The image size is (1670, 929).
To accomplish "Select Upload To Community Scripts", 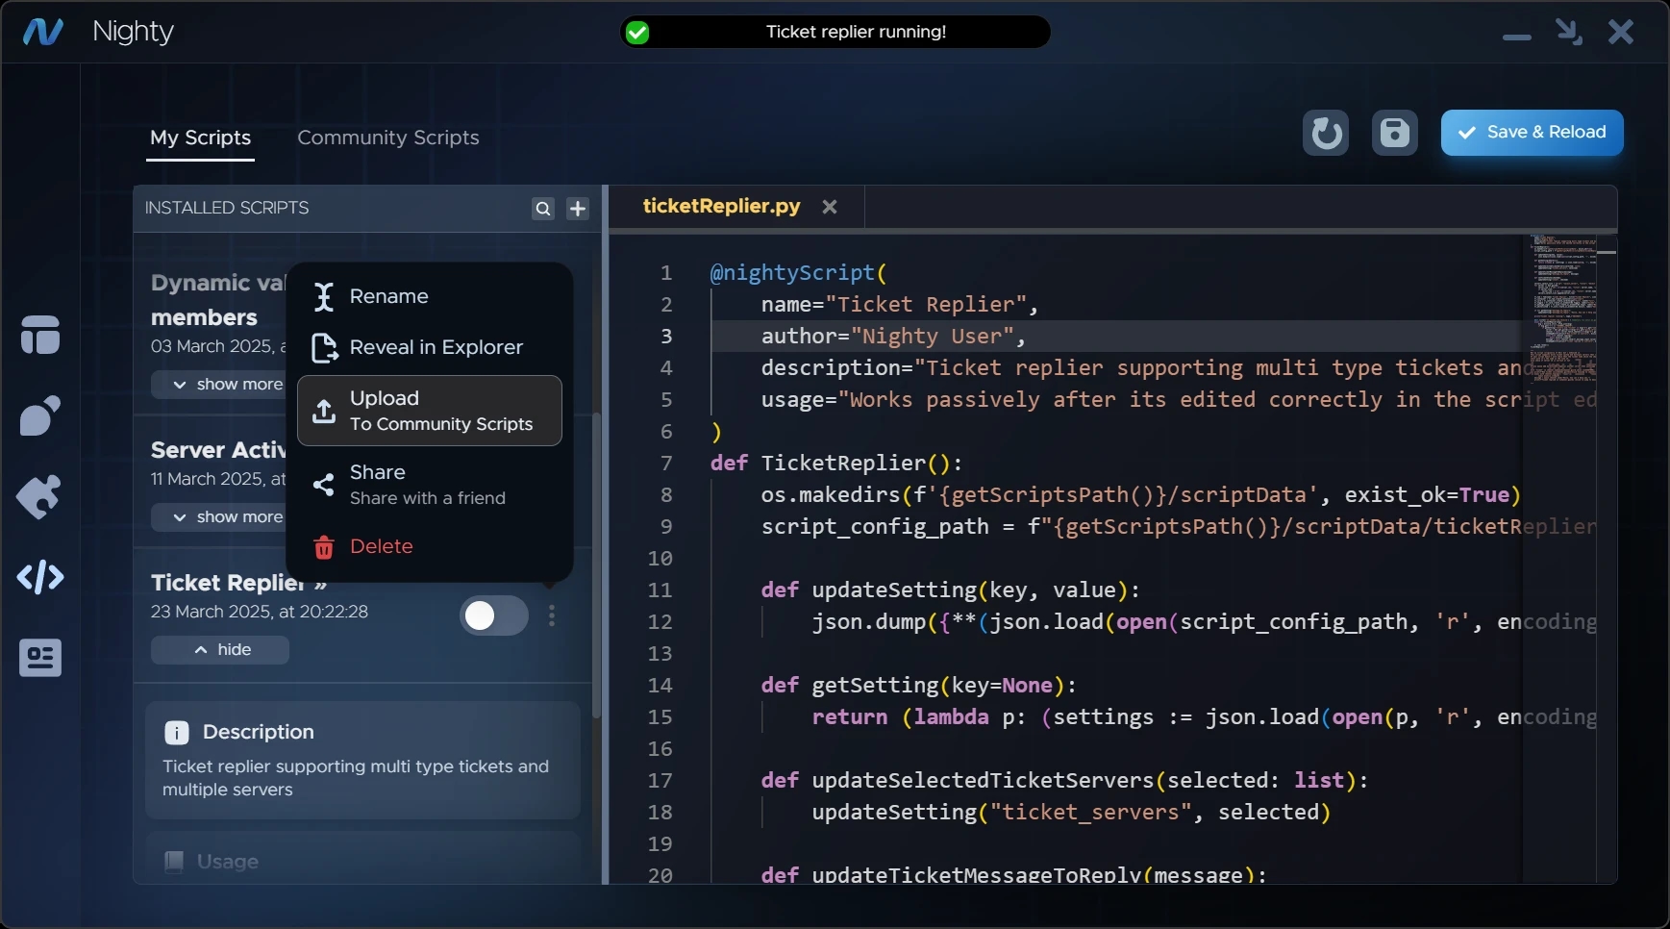I will 430,411.
